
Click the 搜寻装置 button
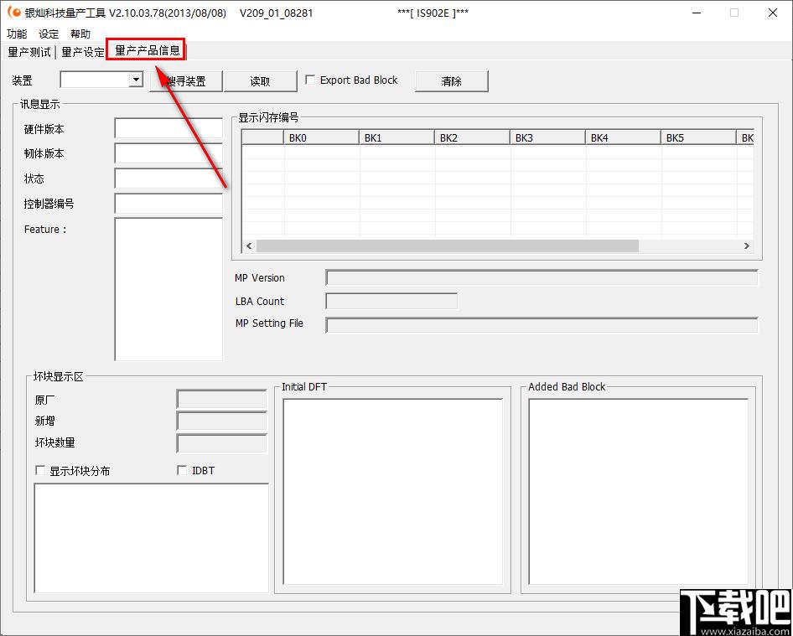pyautogui.click(x=186, y=81)
